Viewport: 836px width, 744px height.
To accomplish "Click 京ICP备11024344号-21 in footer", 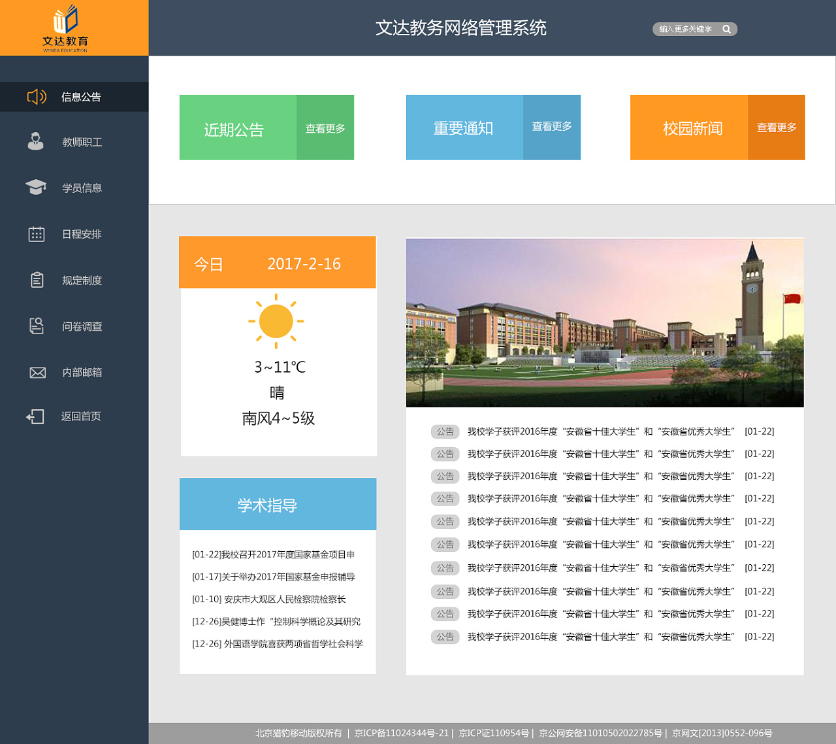I will (402, 733).
